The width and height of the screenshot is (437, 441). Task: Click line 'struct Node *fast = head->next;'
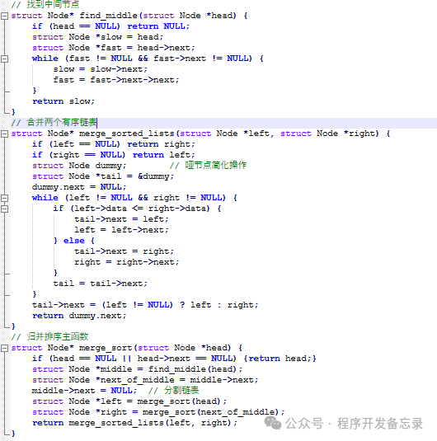click(x=114, y=48)
